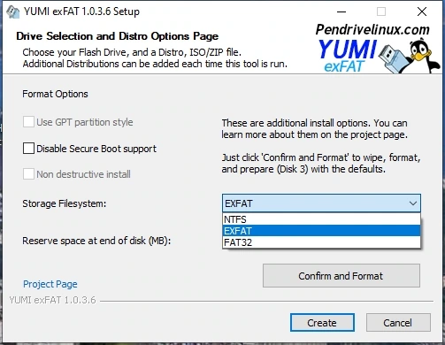Toggle Use GPT partition style checkbox
This screenshot has width=445, height=345.
point(28,122)
